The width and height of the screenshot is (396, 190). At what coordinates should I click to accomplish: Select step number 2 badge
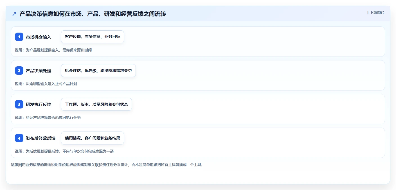click(x=19, y=71)
